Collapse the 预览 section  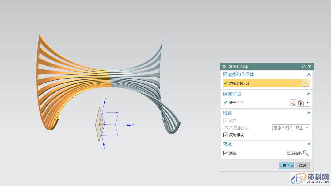pyautogui.click(x=309, y=145)
